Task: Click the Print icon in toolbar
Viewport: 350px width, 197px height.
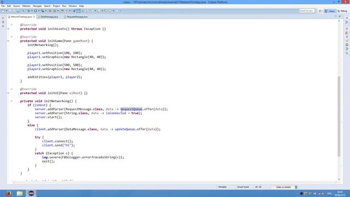Action: click(x=18, y=11)
